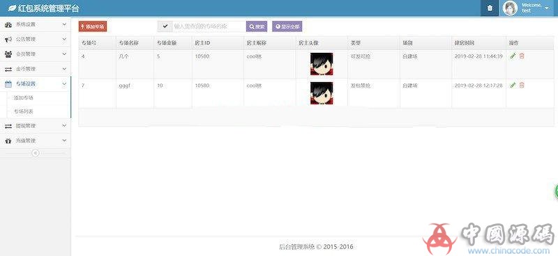Image resolution: width=558 pixels, height=256 pixels.
Task: Open the Welcome test user dropdown arrow
Action: pyautogui.click(x=547, y=8)
